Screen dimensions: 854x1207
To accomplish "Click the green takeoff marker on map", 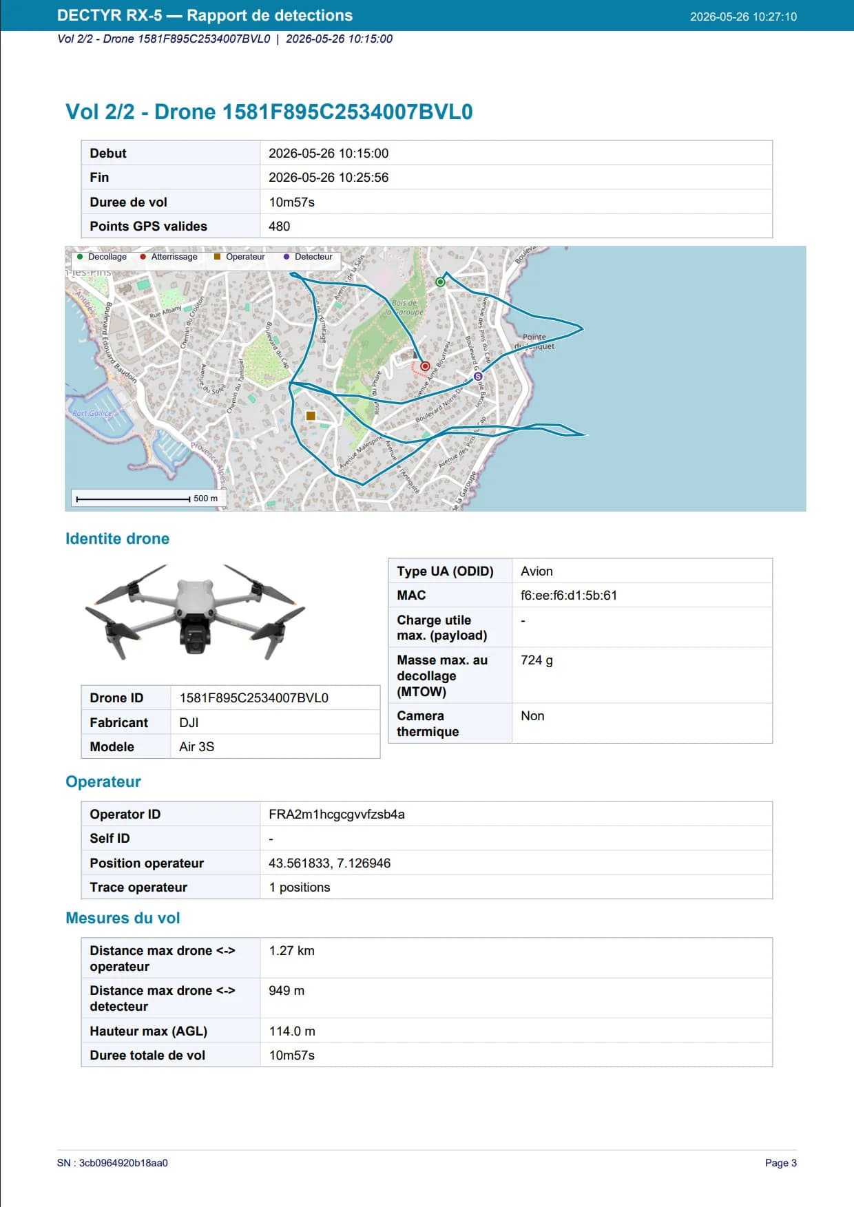I will tap(441, 282).
